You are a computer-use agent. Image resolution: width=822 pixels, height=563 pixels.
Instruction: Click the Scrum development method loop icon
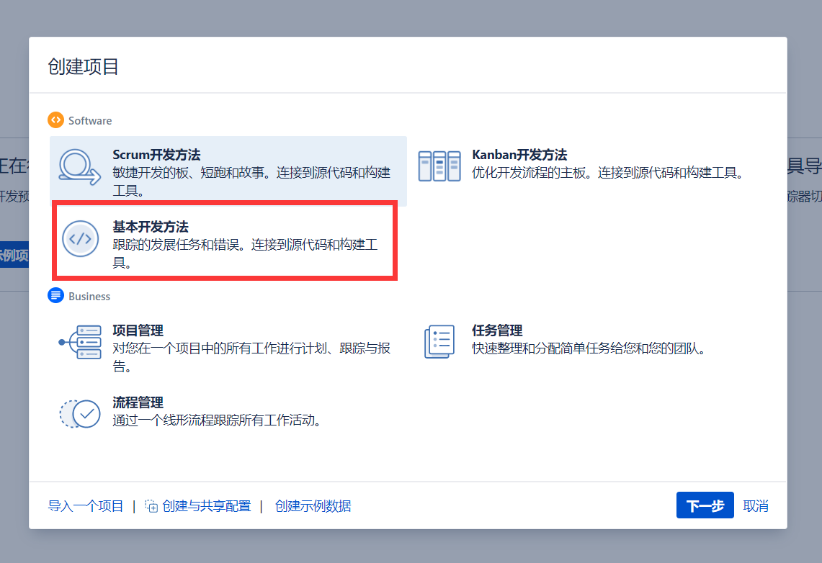pos(80,167)
